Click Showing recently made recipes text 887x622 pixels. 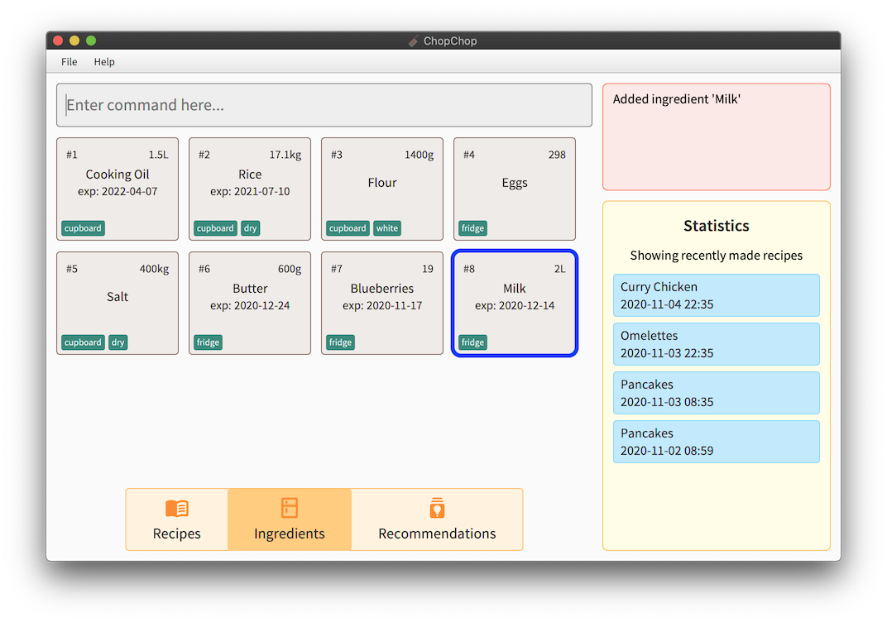pyautogui.click(x=717, y=256)
